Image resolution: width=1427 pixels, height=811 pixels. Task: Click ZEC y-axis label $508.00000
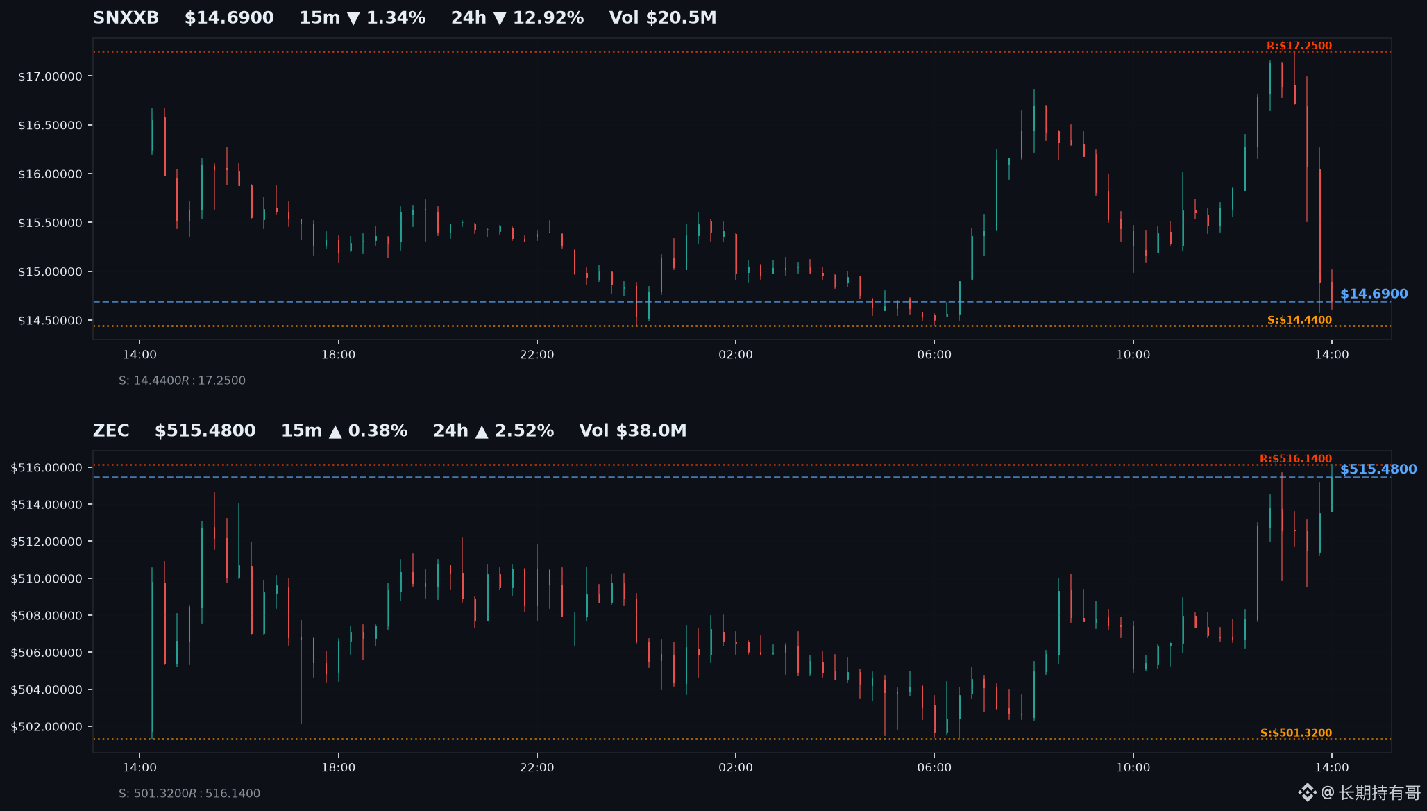47,616
